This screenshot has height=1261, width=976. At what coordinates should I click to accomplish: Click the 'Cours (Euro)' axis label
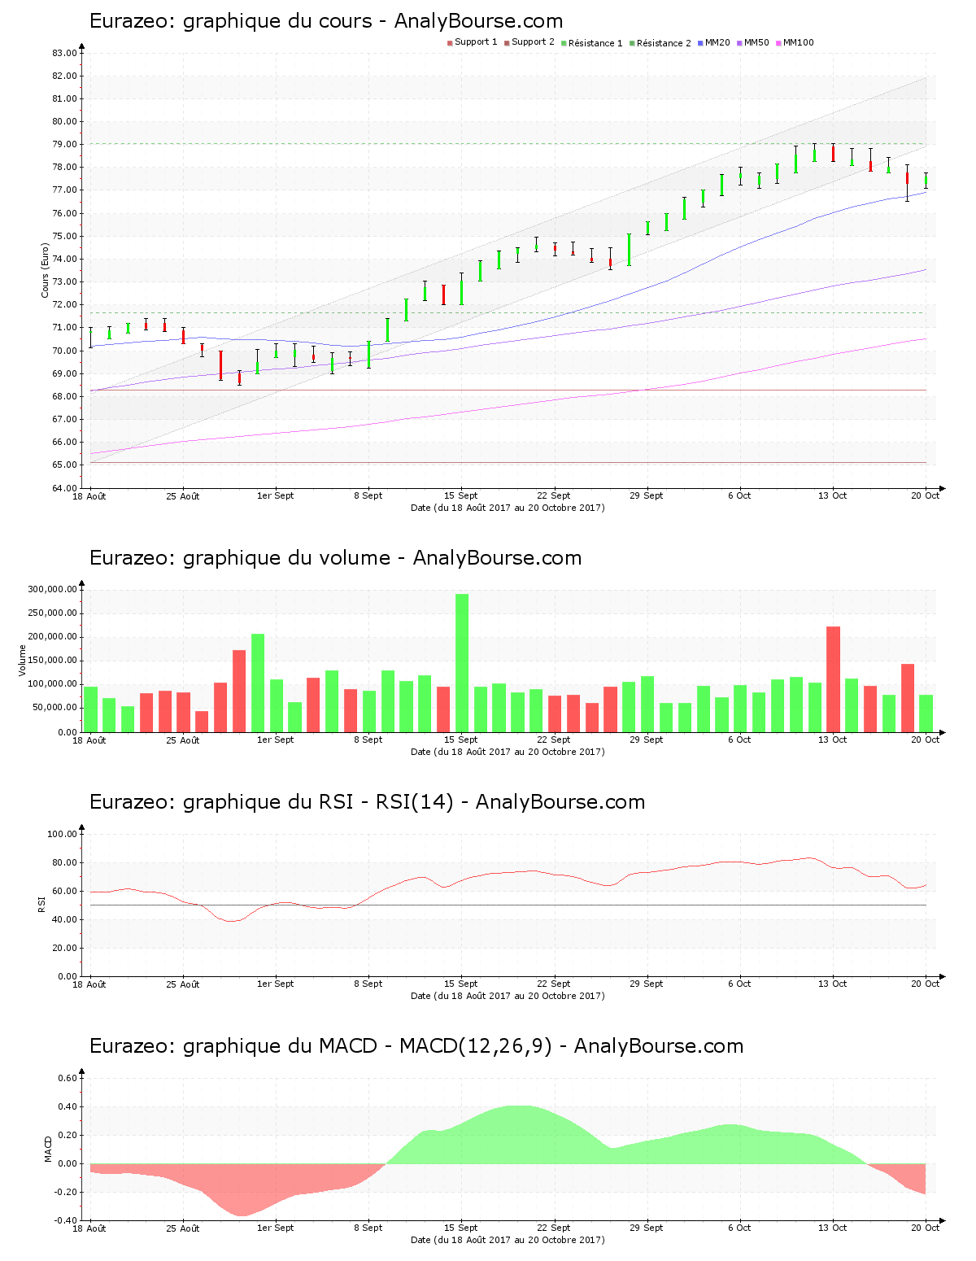click(x=46, y=270)
